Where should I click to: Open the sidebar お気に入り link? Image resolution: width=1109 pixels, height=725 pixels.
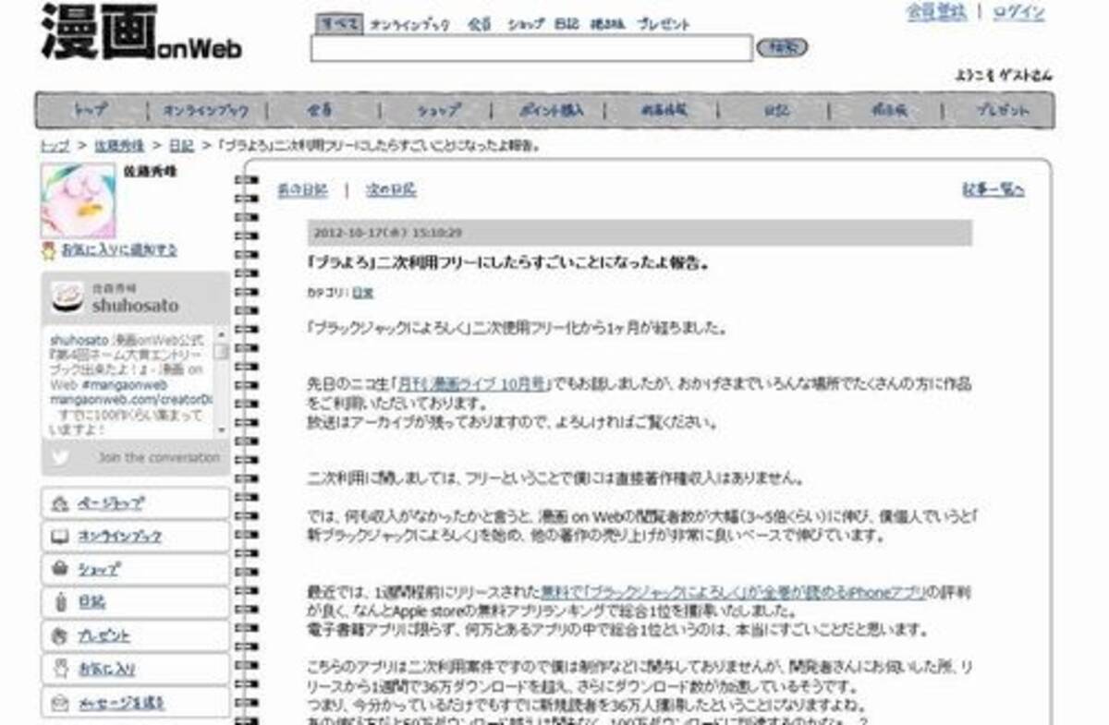point(106,669)
